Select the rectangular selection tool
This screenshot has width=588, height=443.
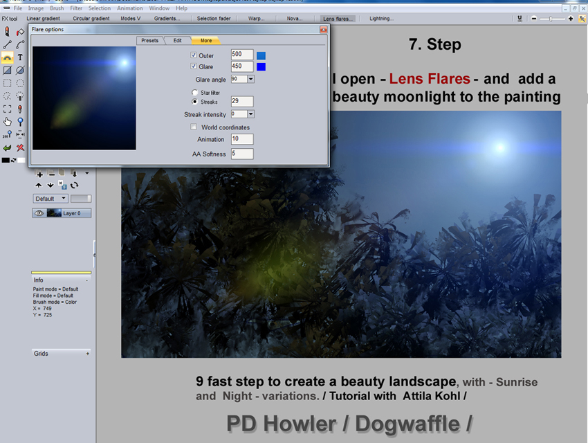pyautogui.click(x=7, y=83)
